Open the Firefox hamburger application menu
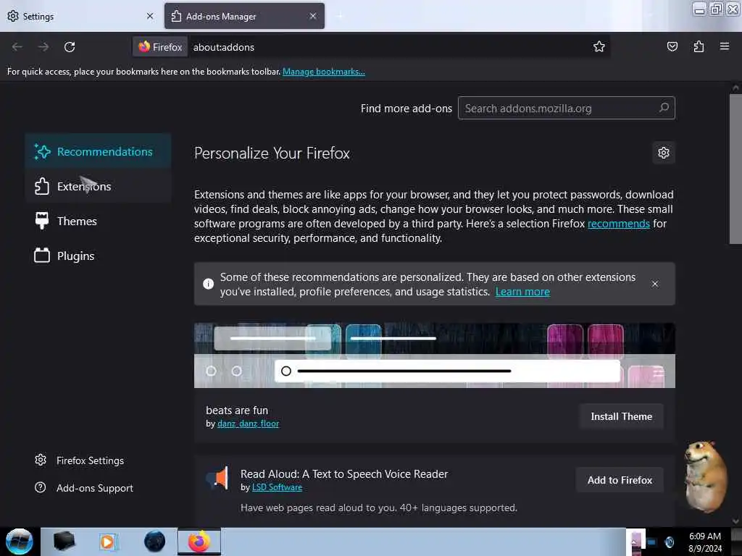The width and height of the screenshot is (742, 556). 724,46
